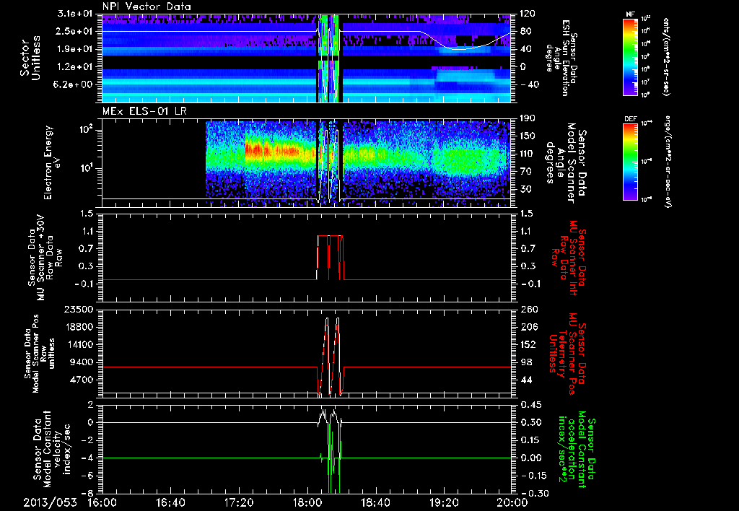
Task: Click the 17:20 time axis tick label
Action: [239, 502]
